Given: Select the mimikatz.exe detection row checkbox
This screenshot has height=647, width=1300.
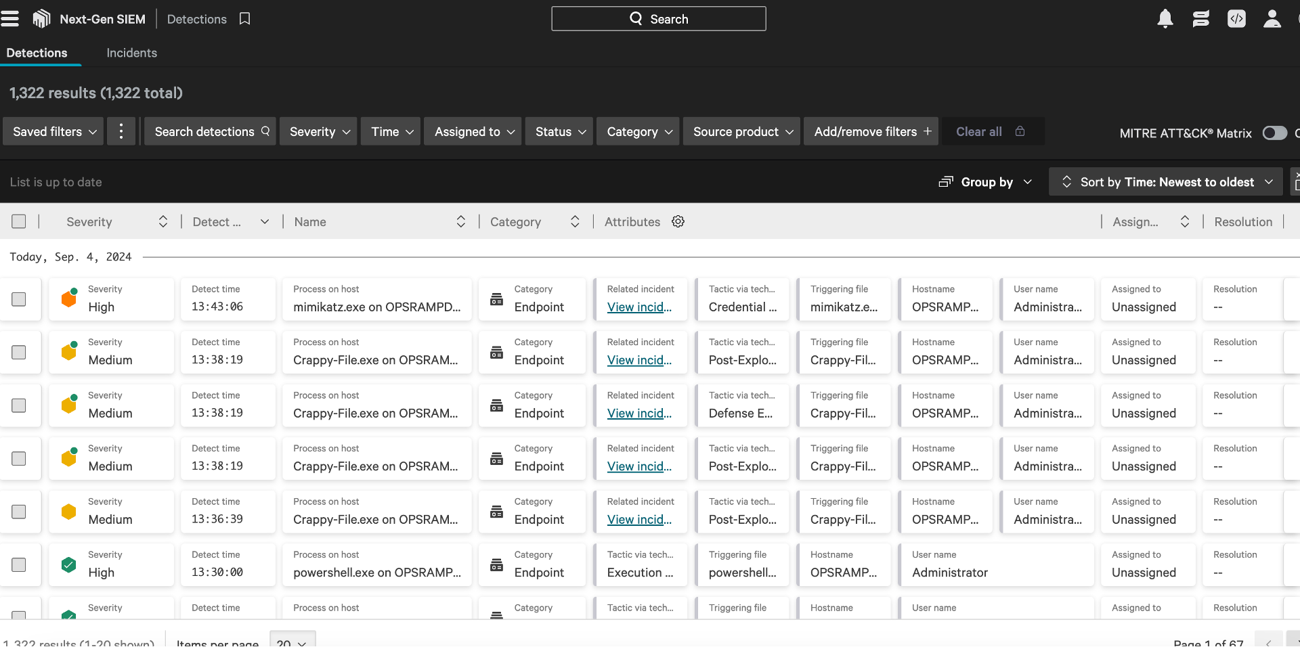Looking at the screenshot, I should [19, 299].
